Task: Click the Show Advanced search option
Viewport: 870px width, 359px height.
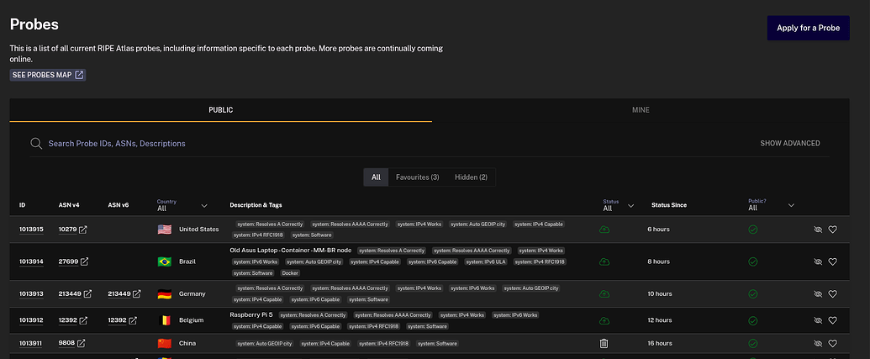Action: click(789, 144)
